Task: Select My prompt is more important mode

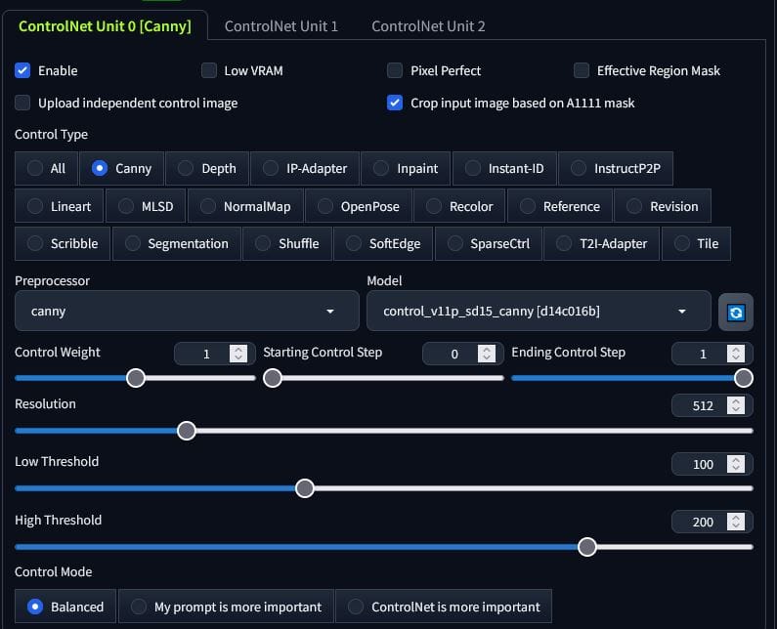Action: [x=226, y=607]
